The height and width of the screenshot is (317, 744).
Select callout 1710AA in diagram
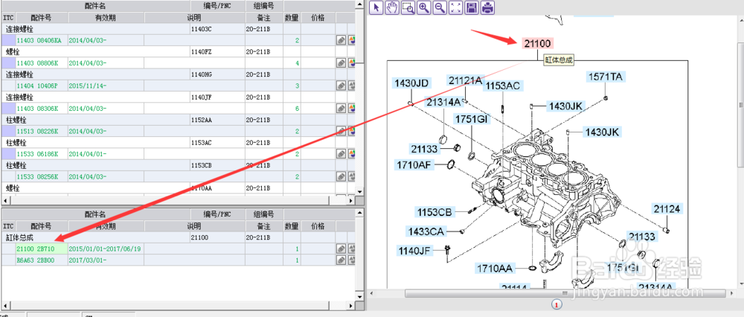(495, 269)
